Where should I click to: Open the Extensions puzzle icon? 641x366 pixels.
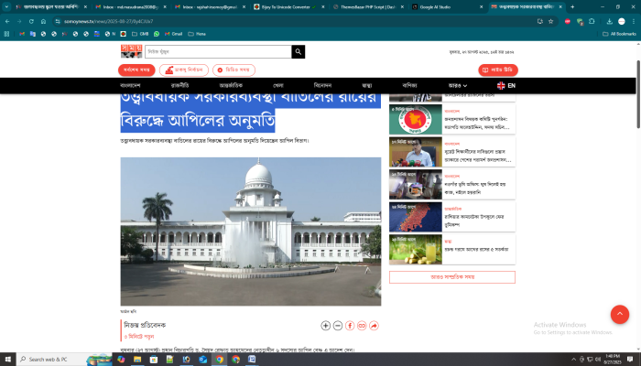point(592,21)
